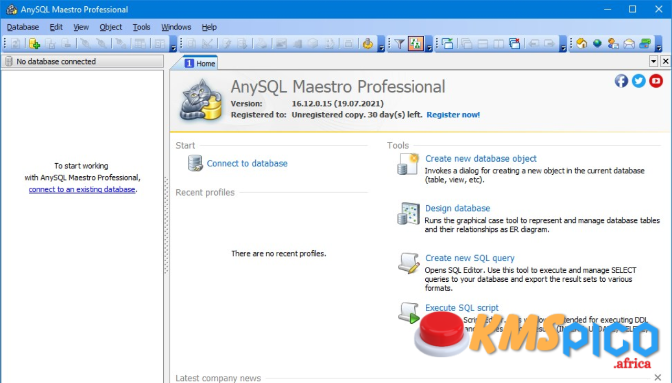The height and width of the screenshot is (383, 672).
Task: Click the greyed refresh toolbar icon
Action: point(16,44)
